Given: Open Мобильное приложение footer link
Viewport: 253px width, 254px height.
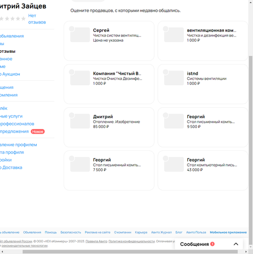Looking at the screenshot, I should tap(228, 232).
